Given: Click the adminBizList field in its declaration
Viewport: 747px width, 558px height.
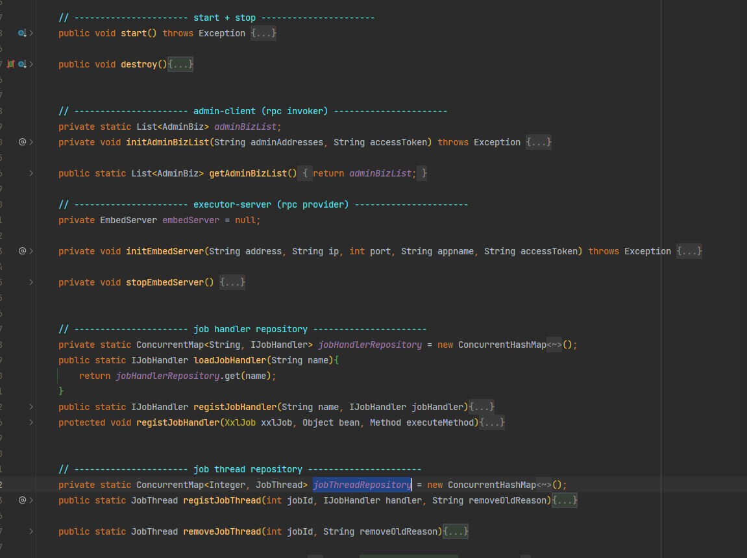Looking at the screenshot, I should pos(245,127).
